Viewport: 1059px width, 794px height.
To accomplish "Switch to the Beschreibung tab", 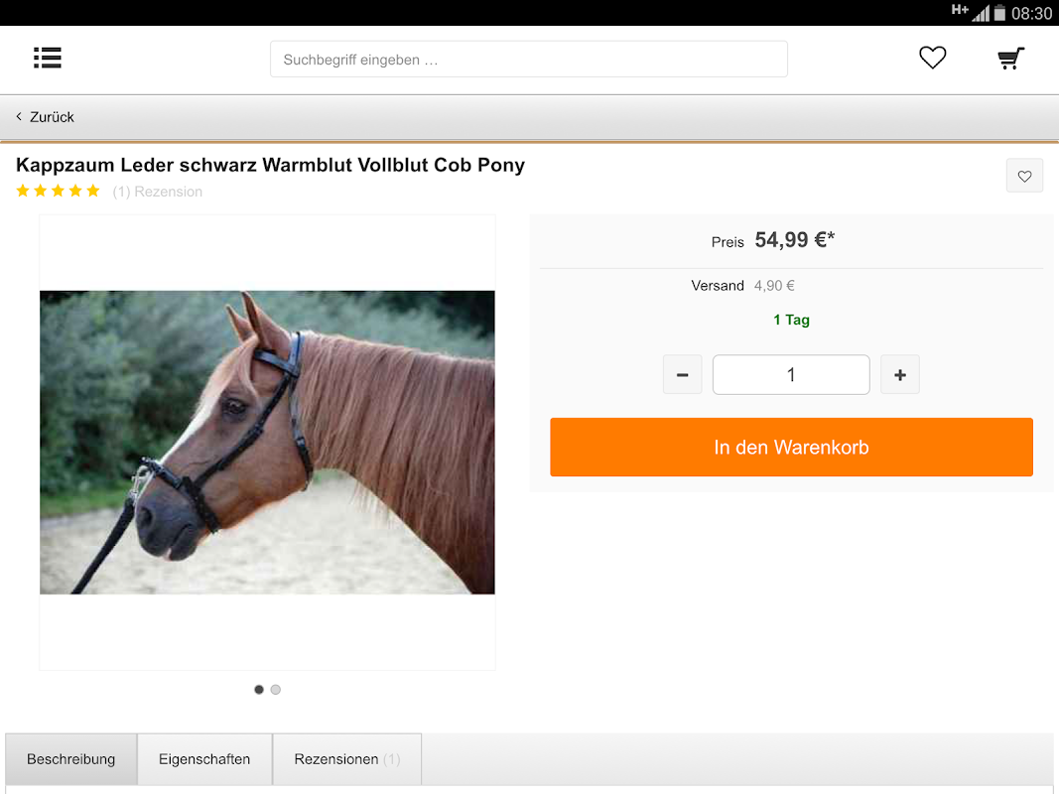I will [x=70, y=759].
